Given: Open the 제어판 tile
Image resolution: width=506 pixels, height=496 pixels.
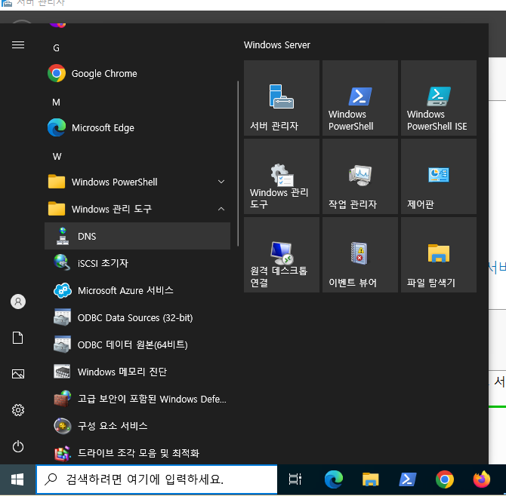Looking at the screenshot, I should pos(439,176).
